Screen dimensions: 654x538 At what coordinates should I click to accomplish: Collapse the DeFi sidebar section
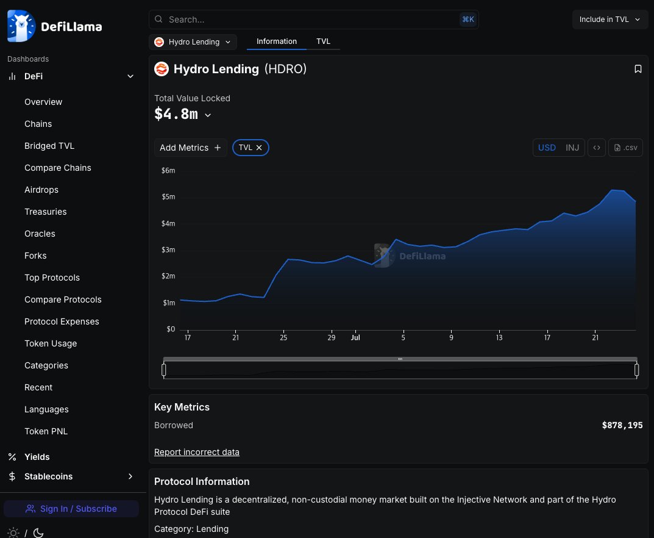click(130, 76)
